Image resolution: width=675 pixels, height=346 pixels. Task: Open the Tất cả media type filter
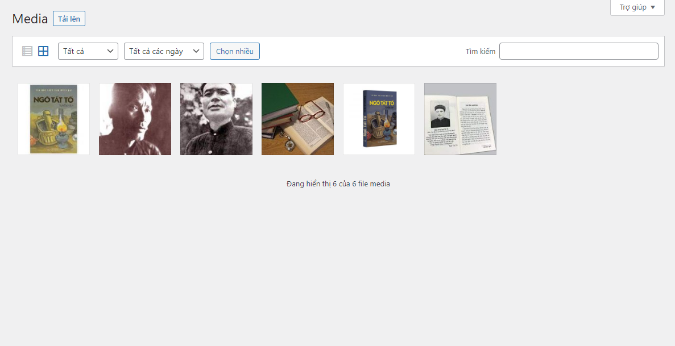[x=88, y=51]
